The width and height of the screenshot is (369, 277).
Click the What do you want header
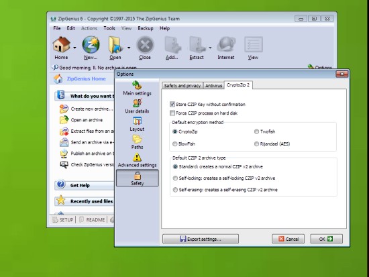85,96
